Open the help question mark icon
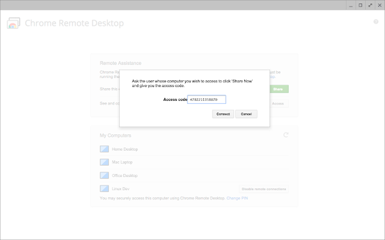 pos(376,22)
